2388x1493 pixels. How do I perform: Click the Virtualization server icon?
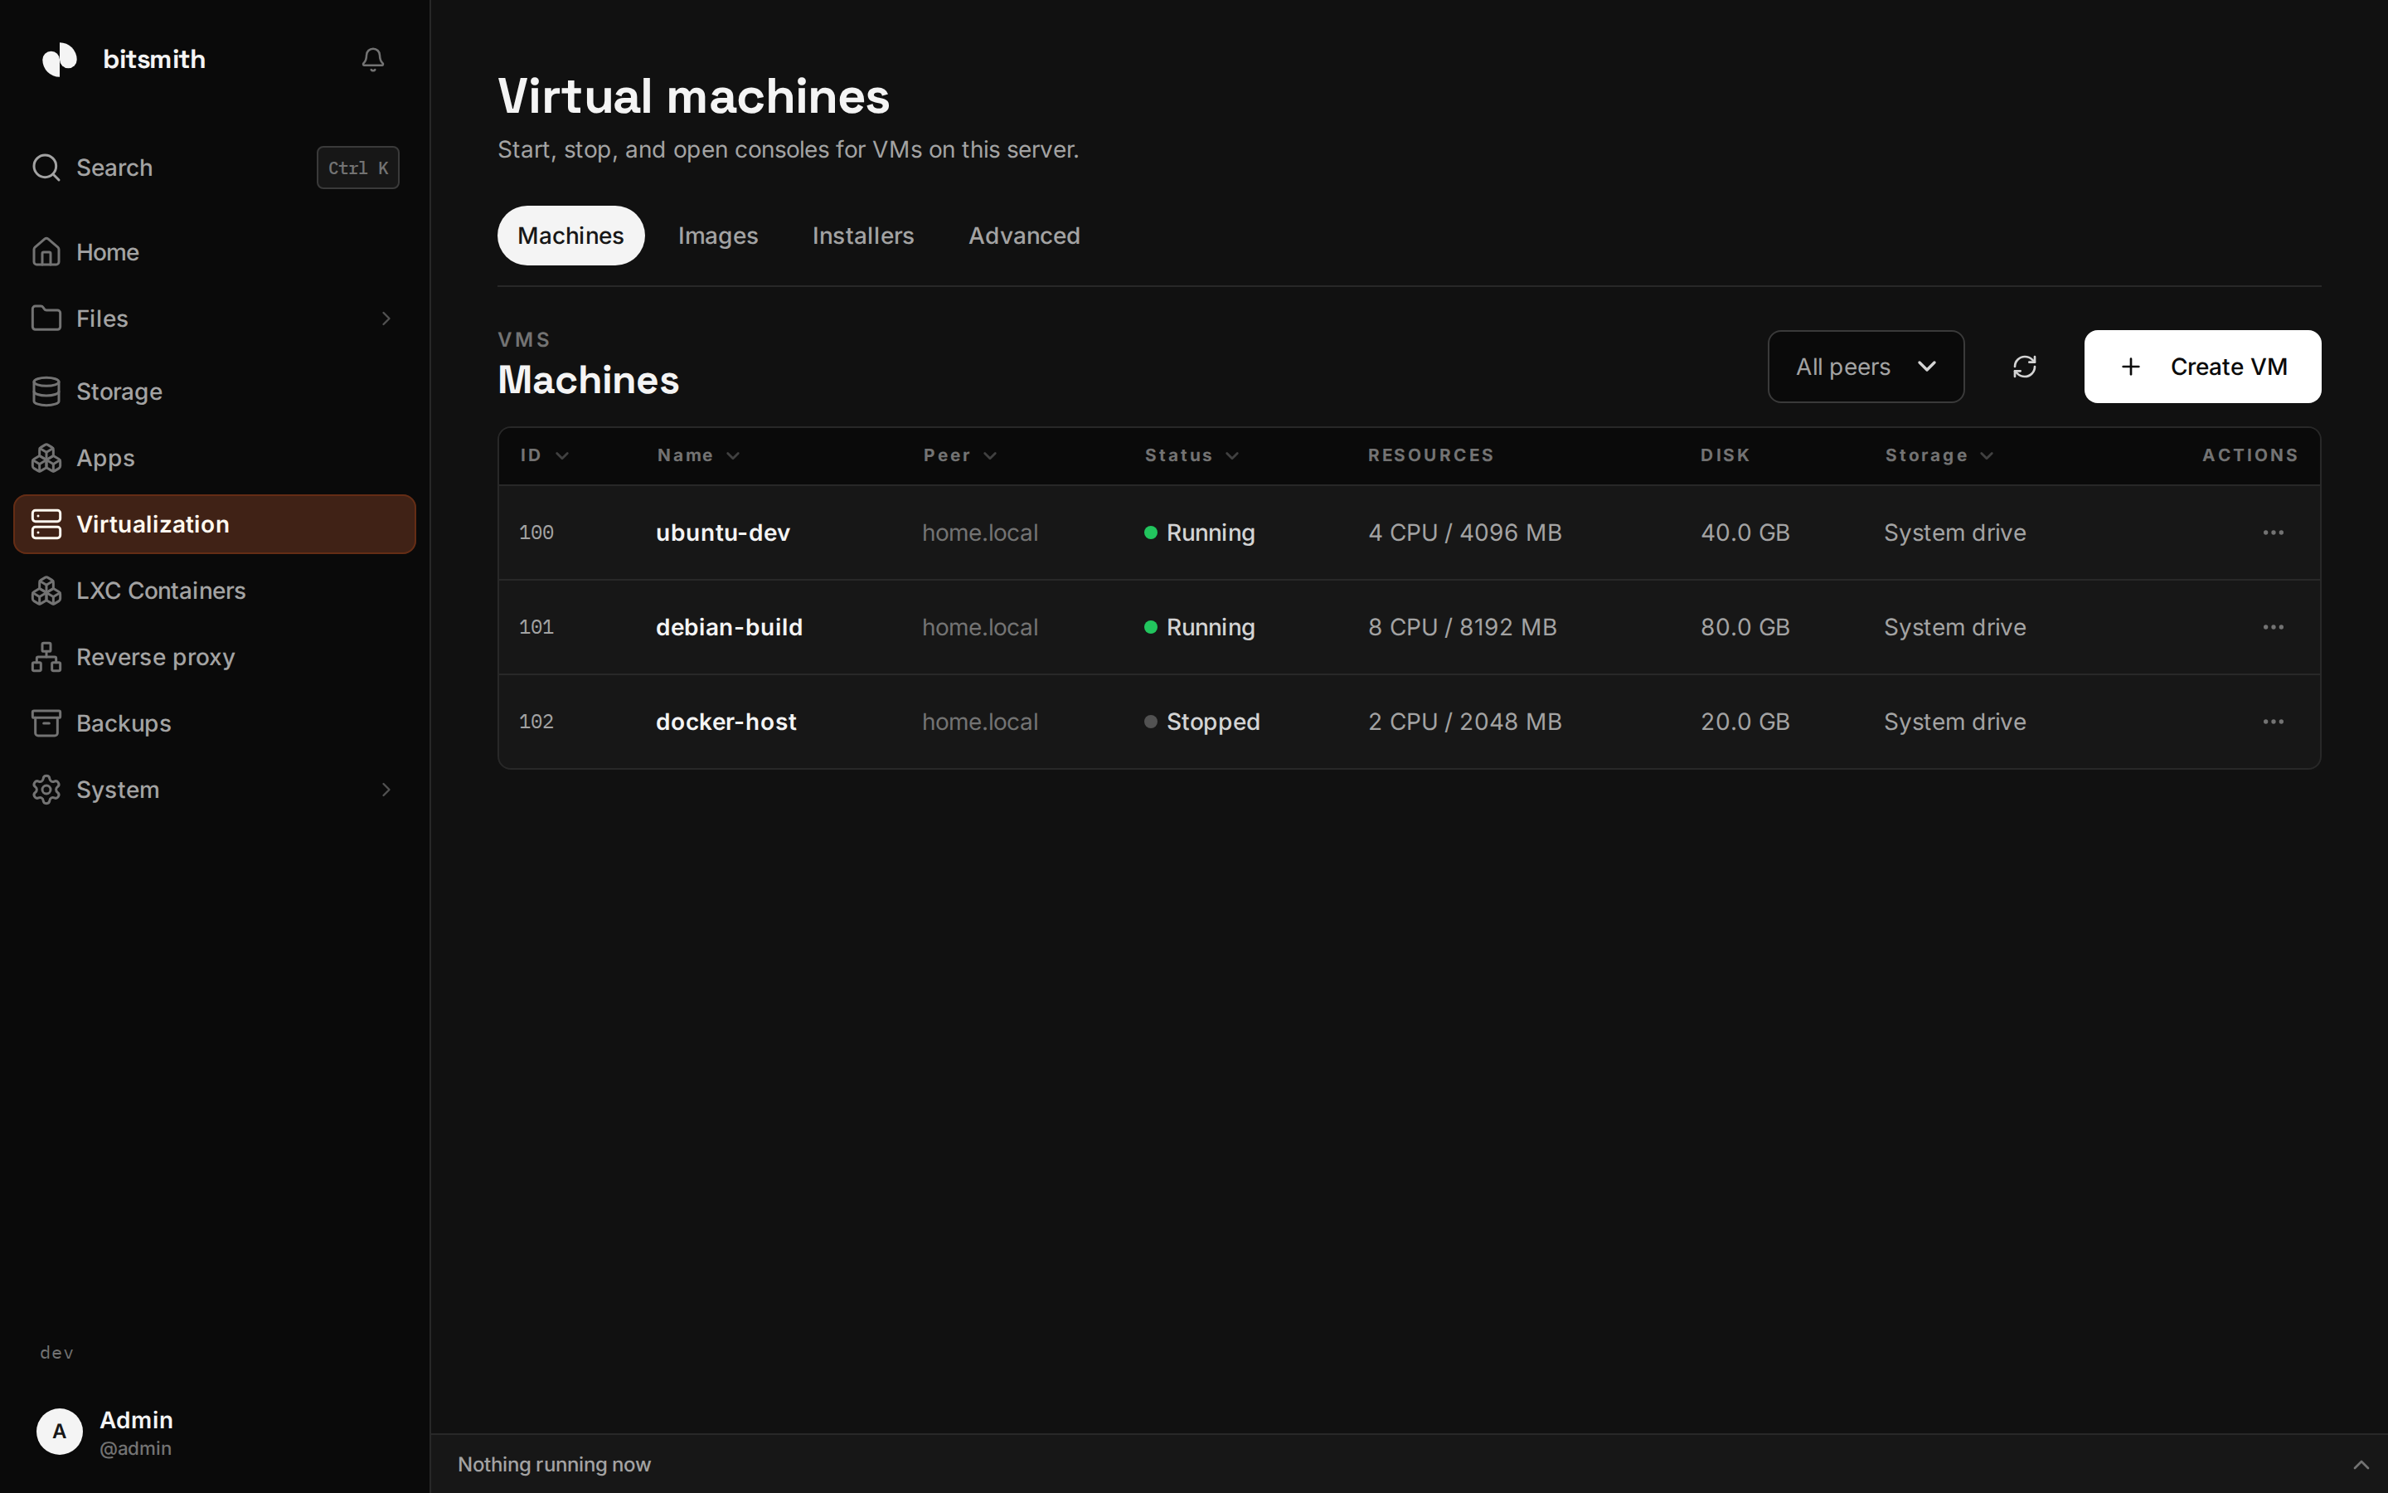46,524
